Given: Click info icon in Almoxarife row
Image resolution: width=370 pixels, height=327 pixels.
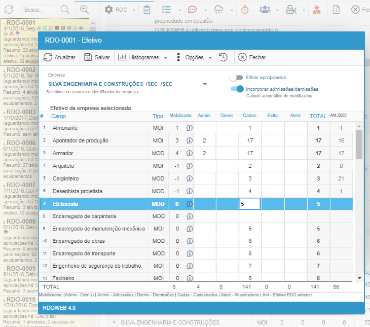Looking at the screenshot, I should (190, 128).
